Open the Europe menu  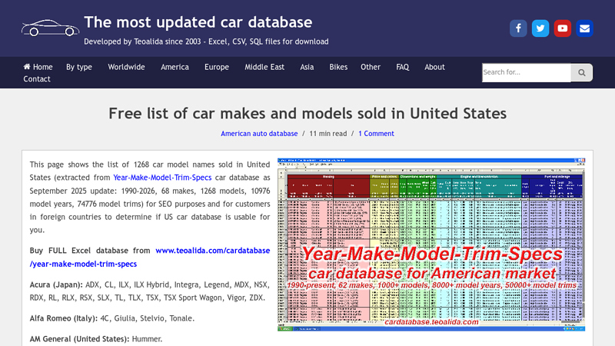(x=217, y=67)
